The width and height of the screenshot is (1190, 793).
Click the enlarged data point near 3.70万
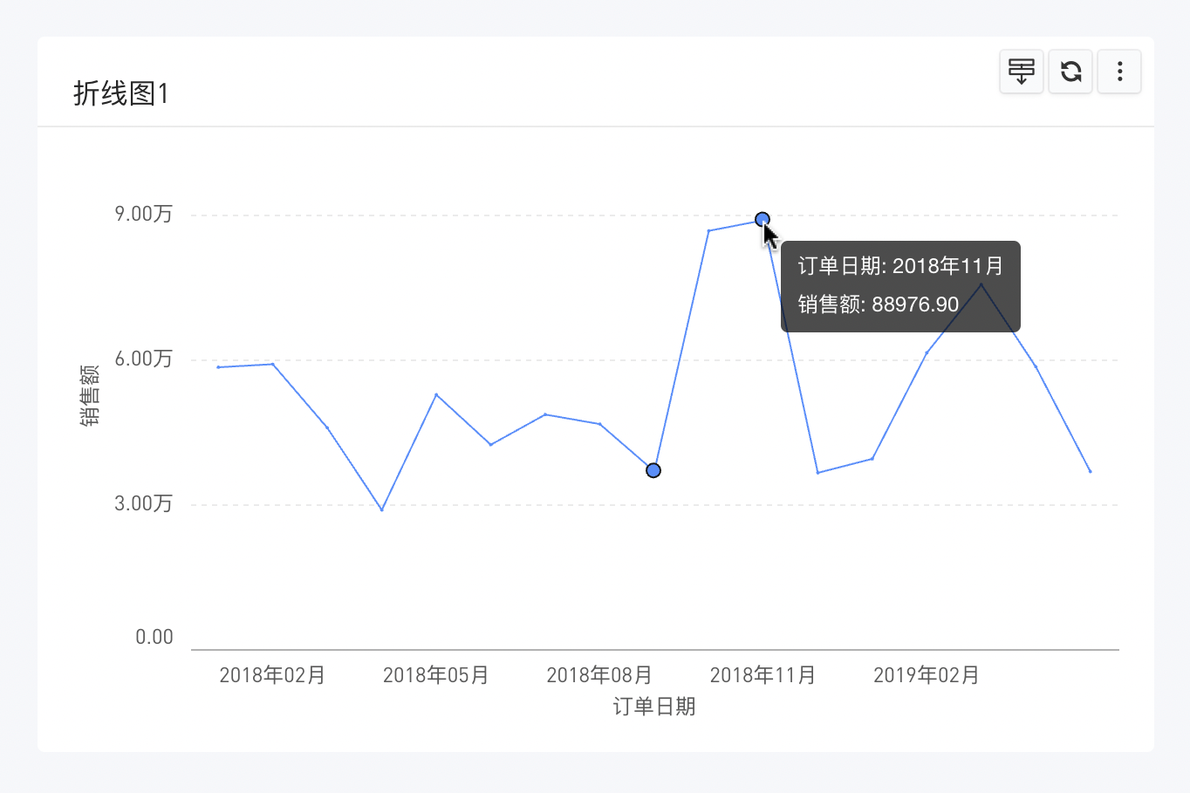point(653,470)
